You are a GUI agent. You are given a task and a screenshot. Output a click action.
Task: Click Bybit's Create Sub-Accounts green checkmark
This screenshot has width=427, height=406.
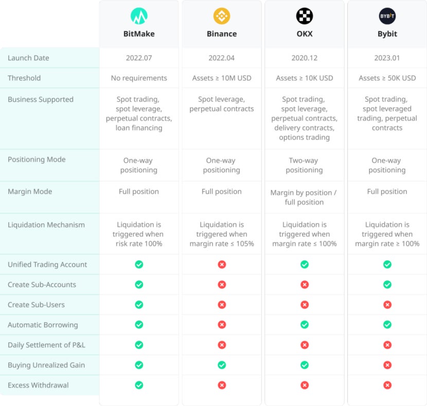387,285
